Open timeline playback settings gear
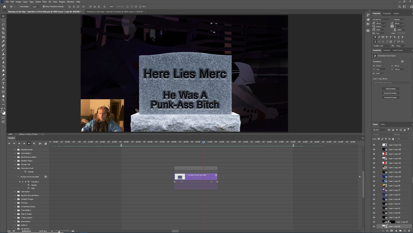This screenshot has height=233, width=413. pyautogui.click(x=34, y=144)
